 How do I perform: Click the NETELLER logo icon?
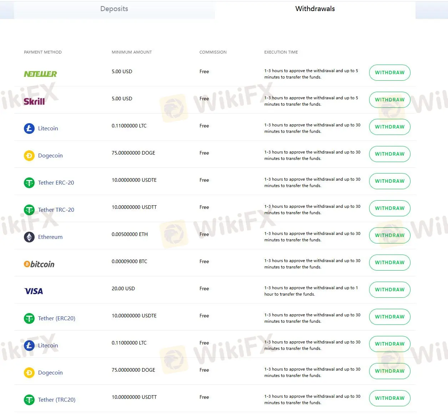(x=40, y=74)
